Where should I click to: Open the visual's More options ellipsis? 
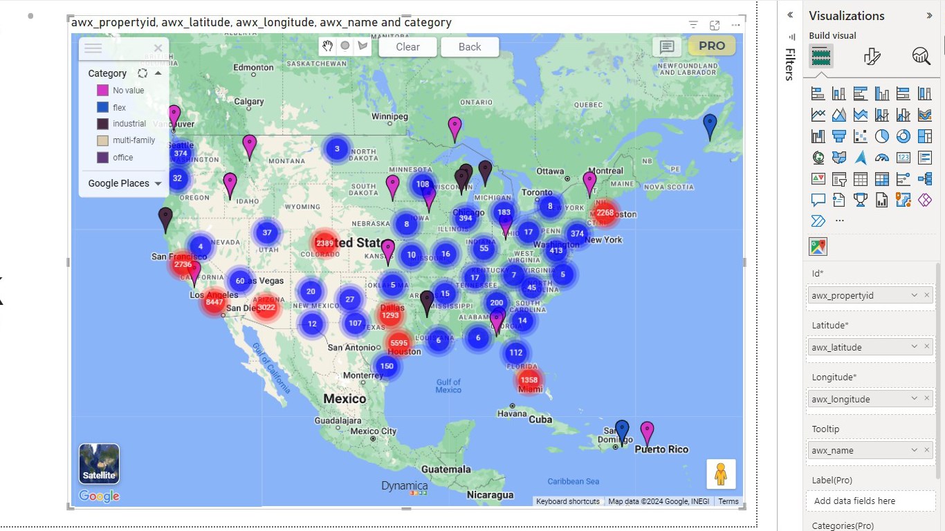(x=735, y=25)
